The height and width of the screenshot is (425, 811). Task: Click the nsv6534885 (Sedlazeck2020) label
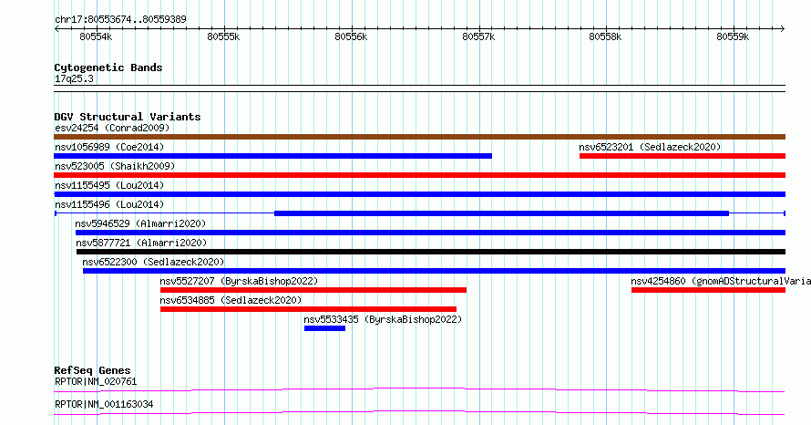231,300
